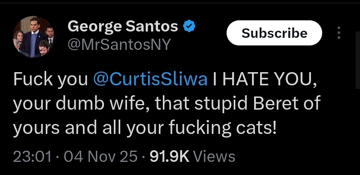Screen dimensions: 360x175
Task: Open the @MrSantosNY handle
Action: click(119, 45)
